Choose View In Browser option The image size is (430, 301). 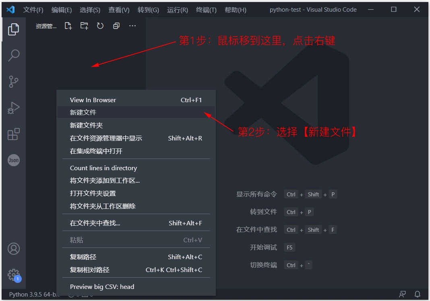pos(93,100)
